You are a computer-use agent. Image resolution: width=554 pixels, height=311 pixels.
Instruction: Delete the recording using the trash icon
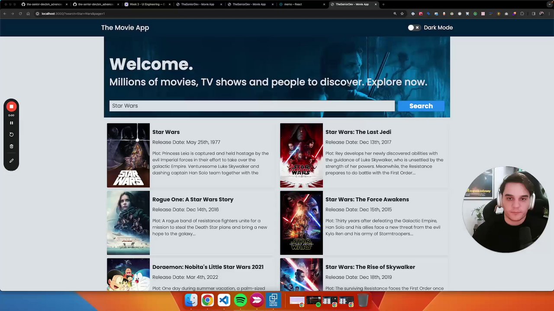[x=11, y=146]
